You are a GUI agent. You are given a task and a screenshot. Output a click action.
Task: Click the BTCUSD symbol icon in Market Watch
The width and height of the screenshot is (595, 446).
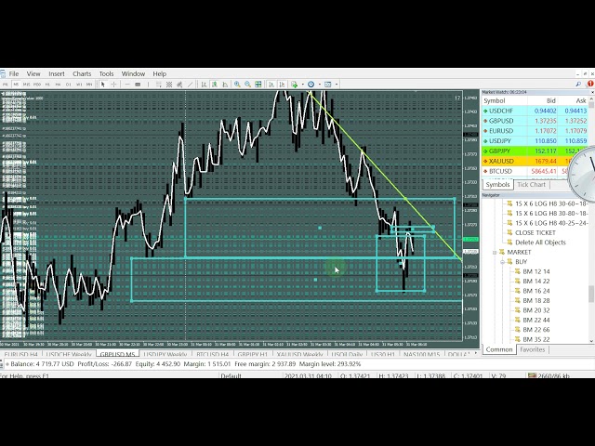(x=486, y=171)
